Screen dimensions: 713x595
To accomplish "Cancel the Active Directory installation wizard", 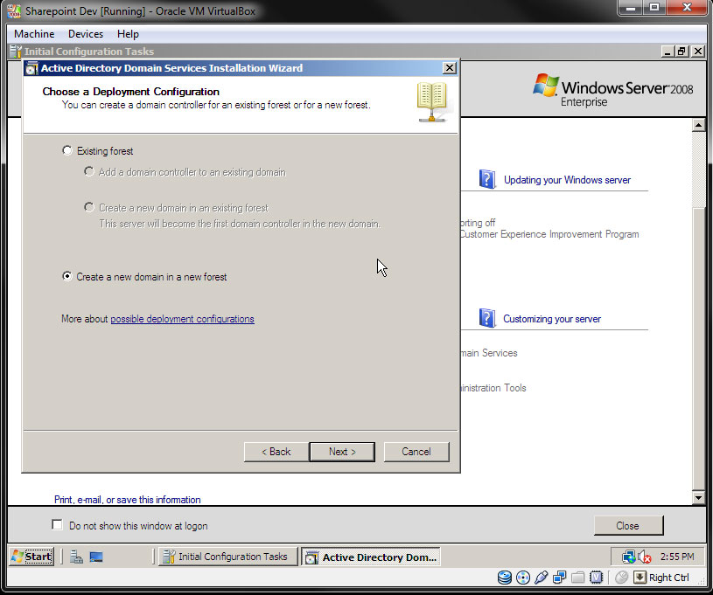I will click(x=416, y=452).
